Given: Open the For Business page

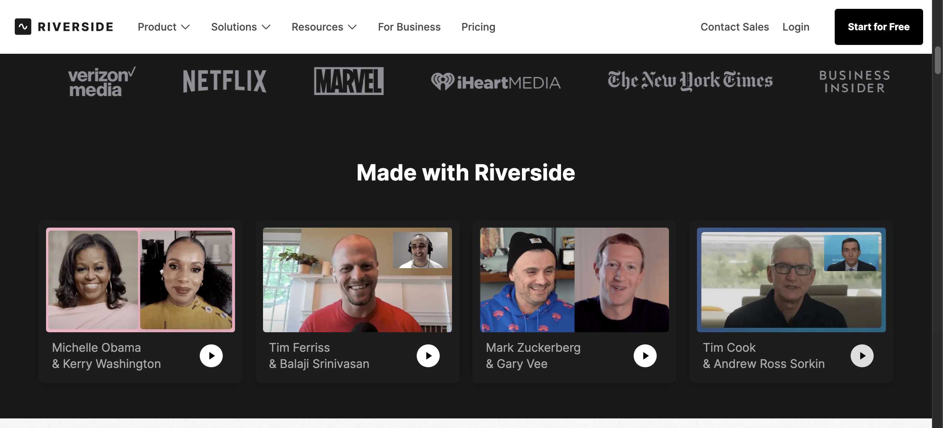Looking at the screenshot, I should pyautogui.click(x=409, y=27).
